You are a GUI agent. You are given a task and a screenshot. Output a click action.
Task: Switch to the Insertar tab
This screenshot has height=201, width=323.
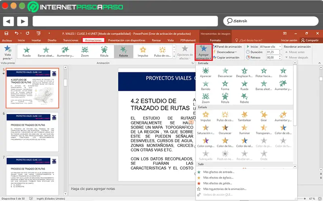(x=36, y=41)
